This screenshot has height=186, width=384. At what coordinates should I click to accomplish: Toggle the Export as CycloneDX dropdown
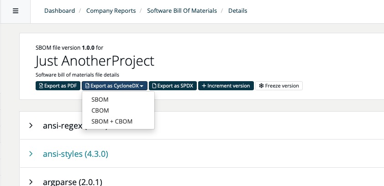pyautogui.click(x=115, y=86)
